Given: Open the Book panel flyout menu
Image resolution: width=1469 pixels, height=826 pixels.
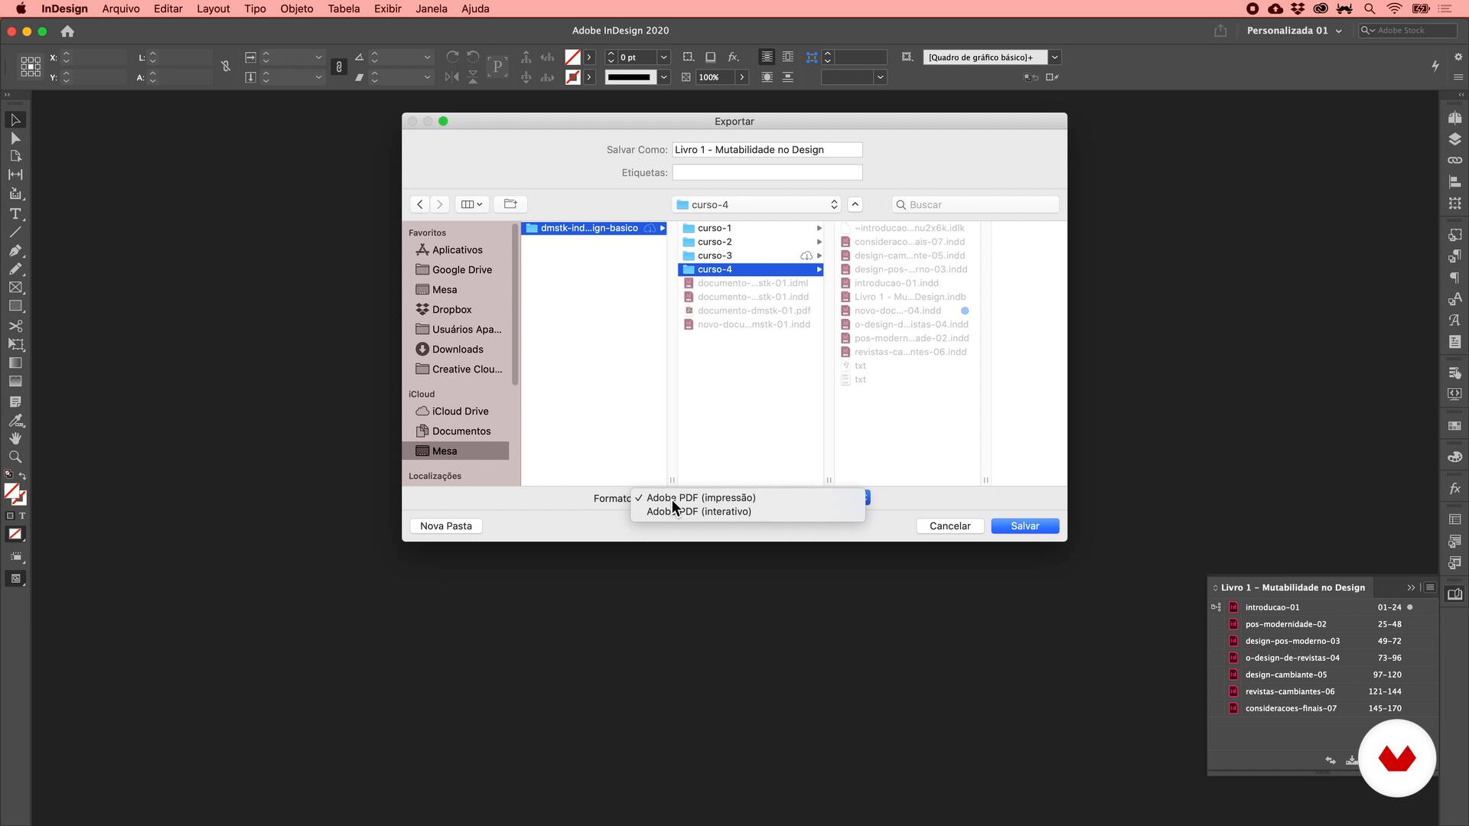Looking at the screenshot, I should (x=1430, y=587).
